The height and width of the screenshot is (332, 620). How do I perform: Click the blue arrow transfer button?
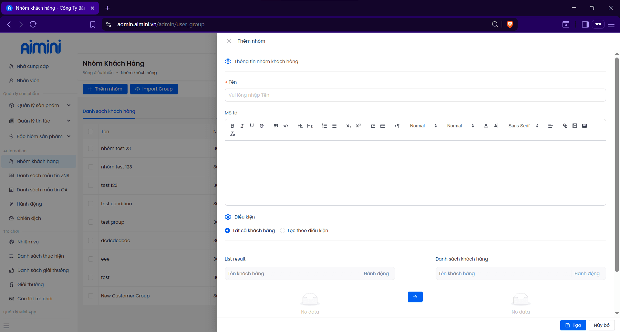click(415, 297)
